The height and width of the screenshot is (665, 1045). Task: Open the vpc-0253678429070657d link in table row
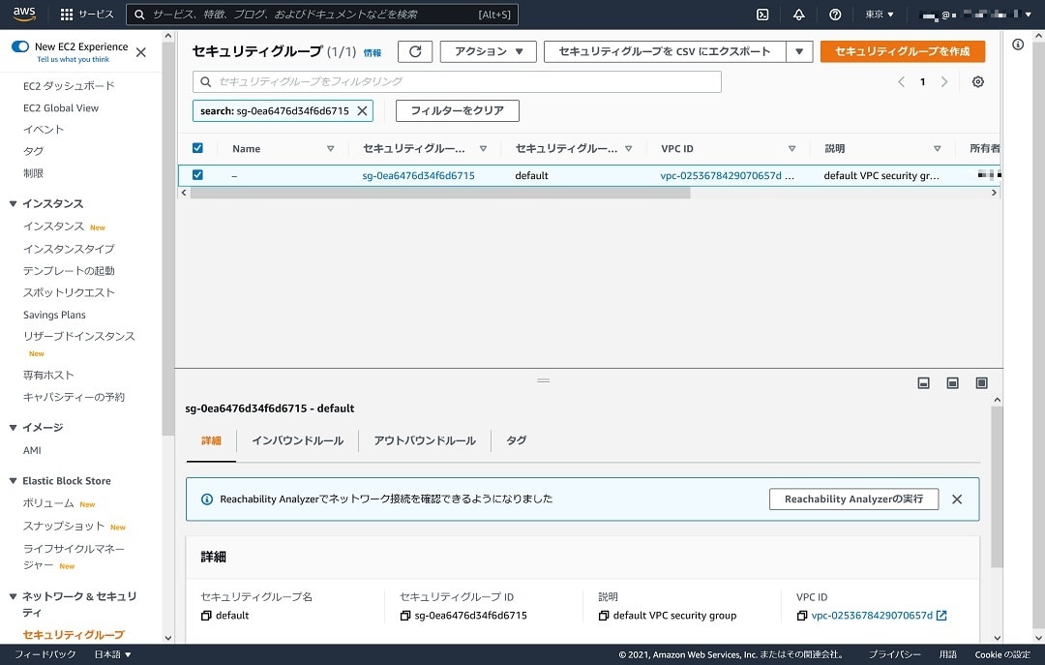point(721,175)
